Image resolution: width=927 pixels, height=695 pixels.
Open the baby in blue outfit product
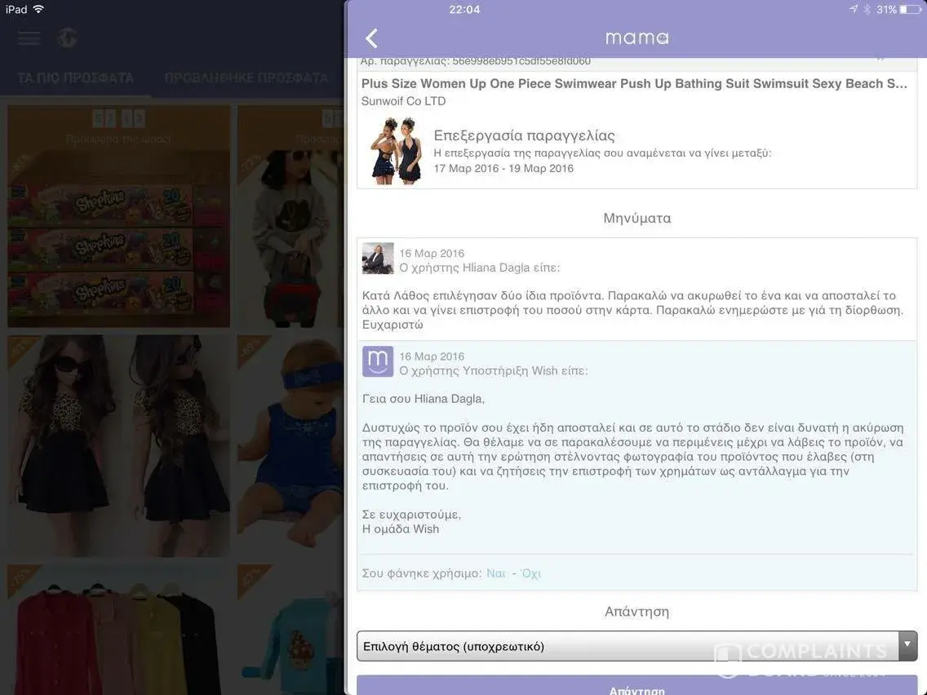[x=290, y=445]
